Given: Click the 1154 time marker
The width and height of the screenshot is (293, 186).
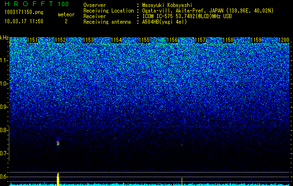Looking at the screenshot, I should tap(116, 40).
